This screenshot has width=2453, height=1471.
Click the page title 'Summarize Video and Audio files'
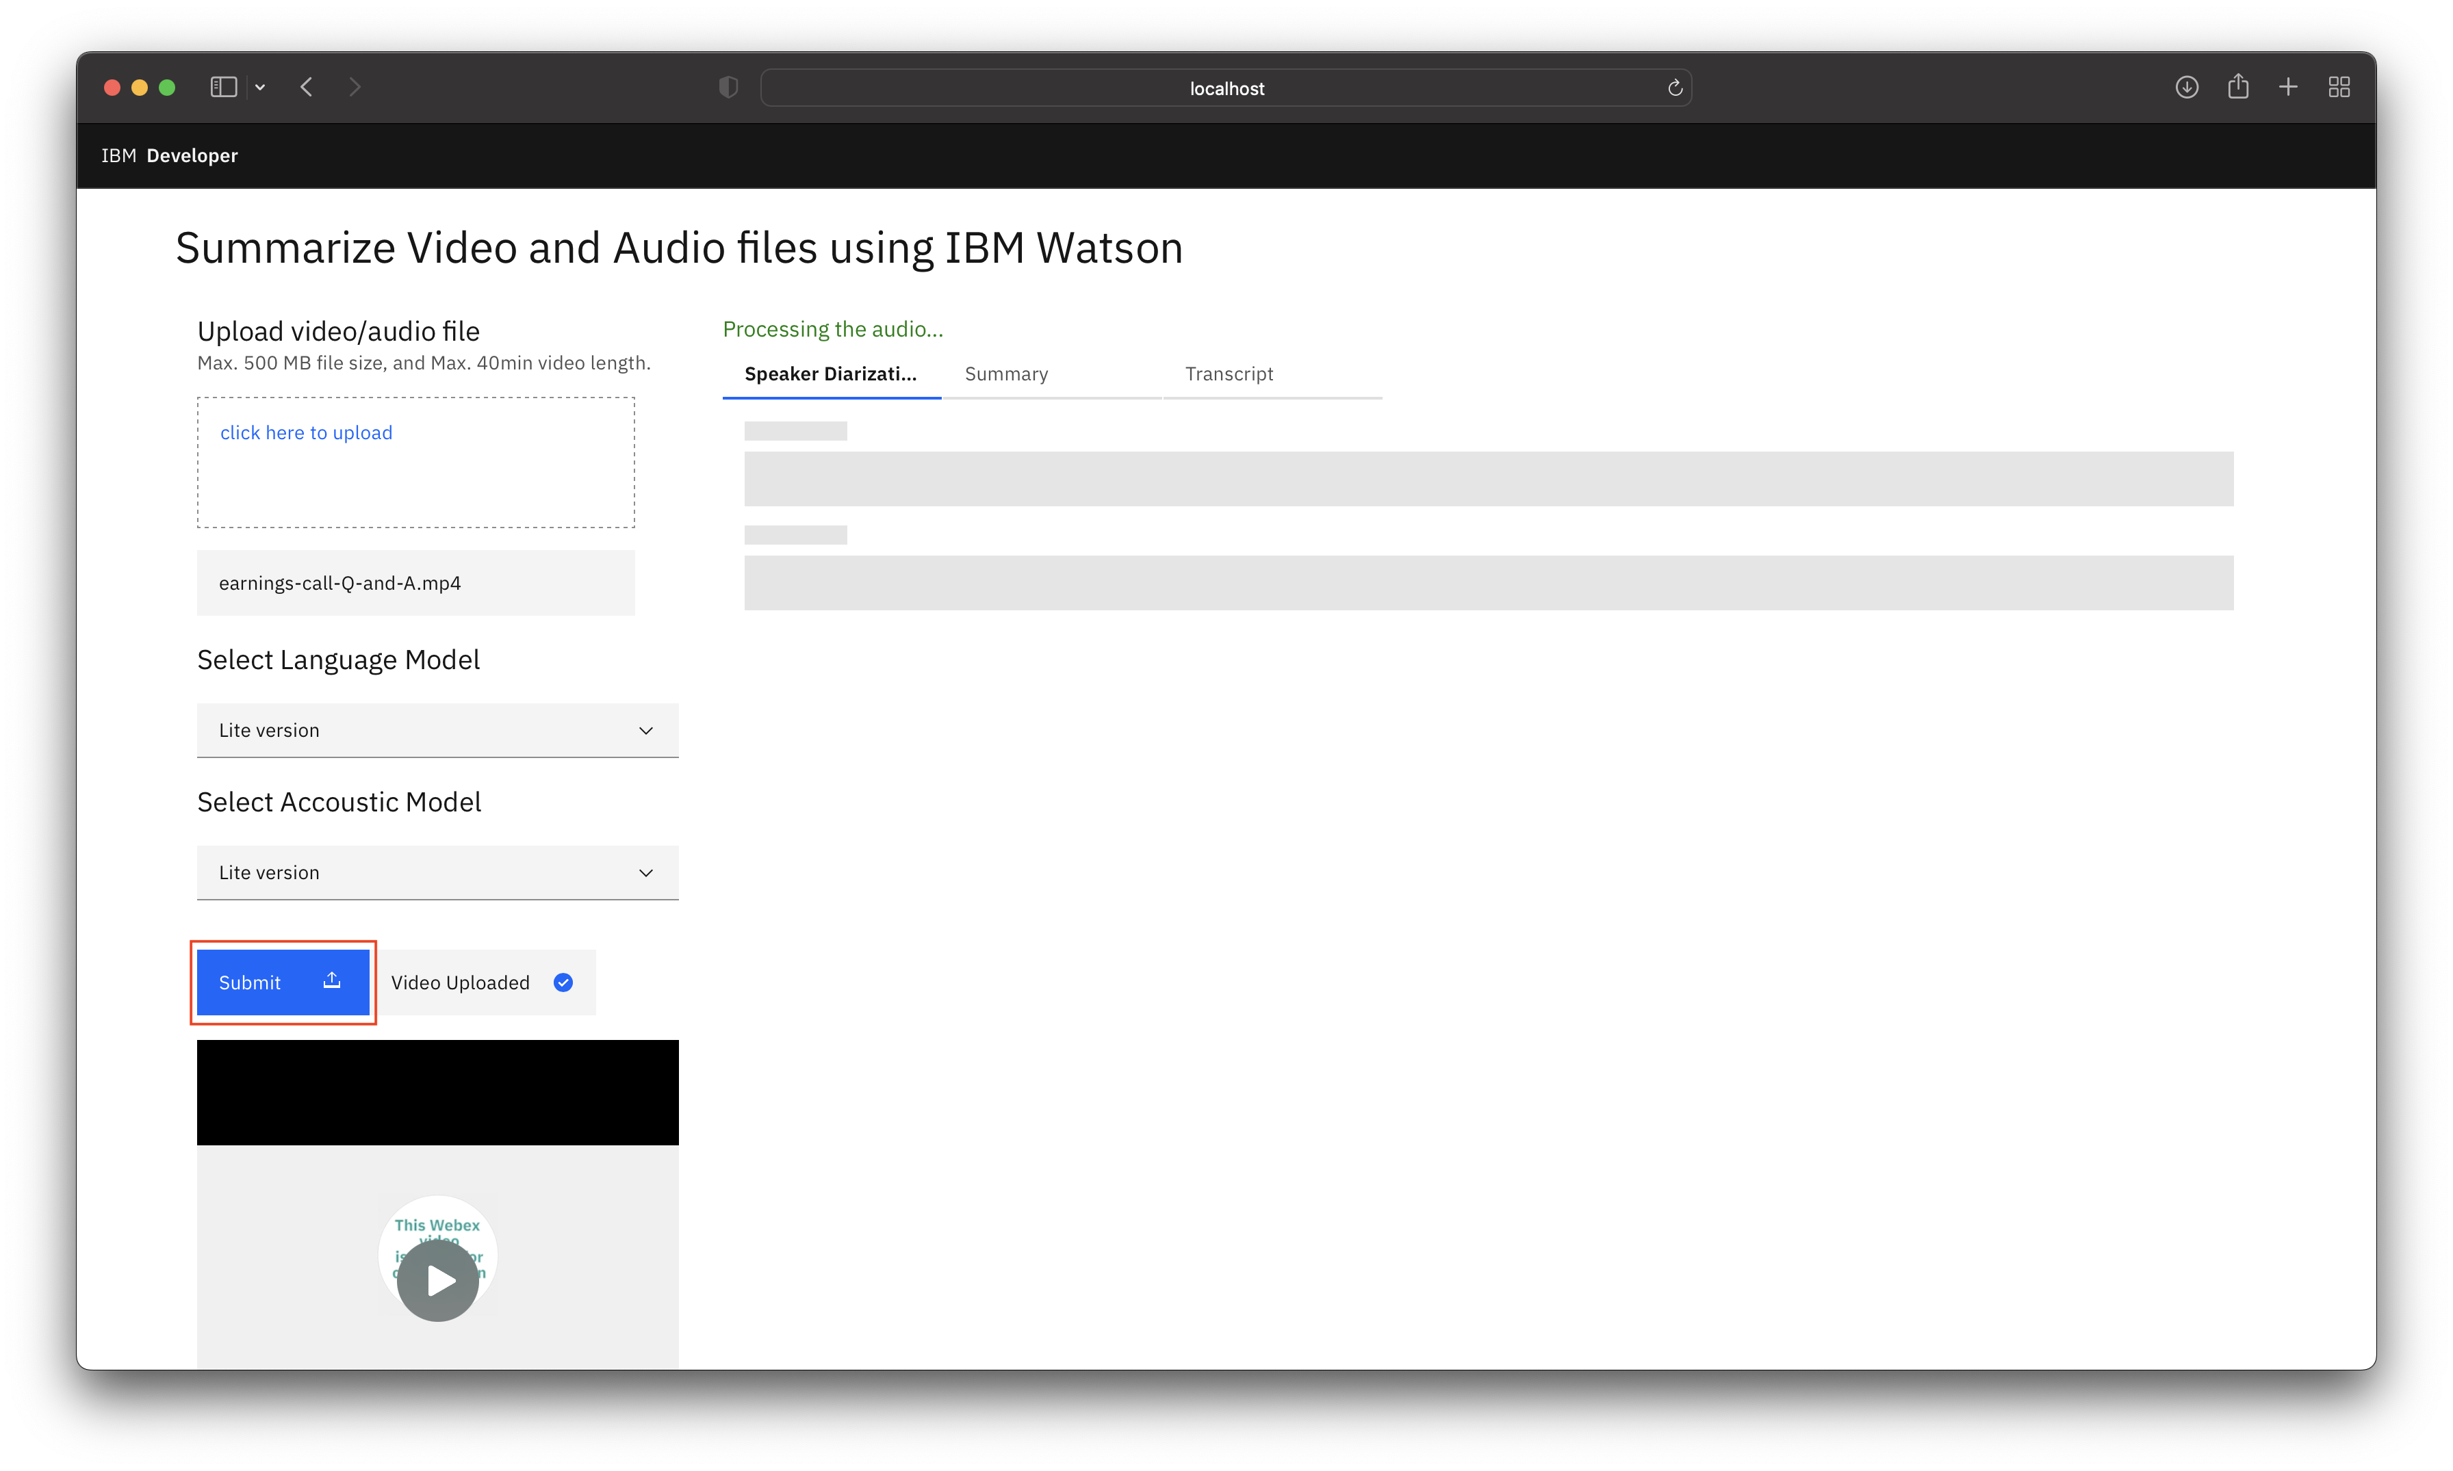coord(679,248)
